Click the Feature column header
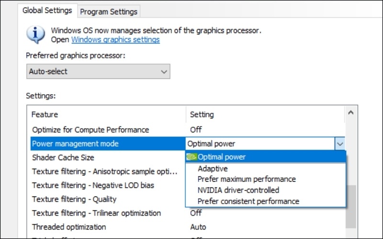 point(45,115)
